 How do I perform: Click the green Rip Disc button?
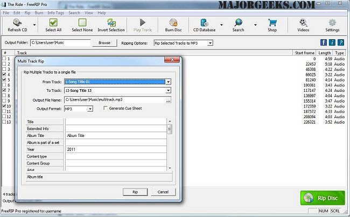pos(323,198)
